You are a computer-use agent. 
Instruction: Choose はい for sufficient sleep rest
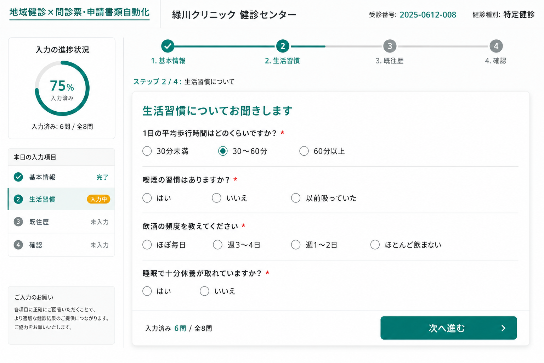point(147,291)
